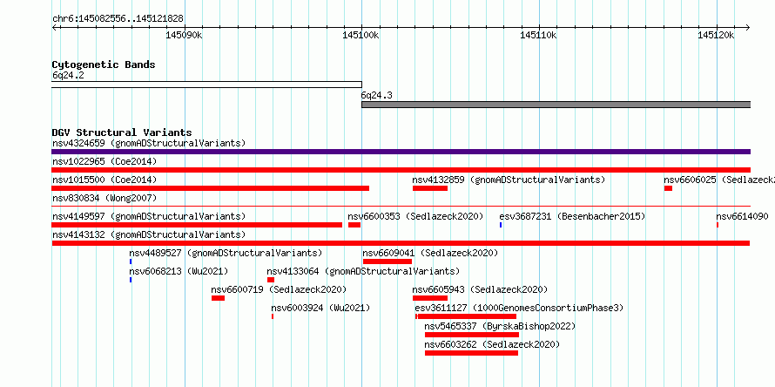Click the nsv6609041 (Sedlazeck2020) label
Viewport: 775px width, 387px height.
[x=430, y=254]
